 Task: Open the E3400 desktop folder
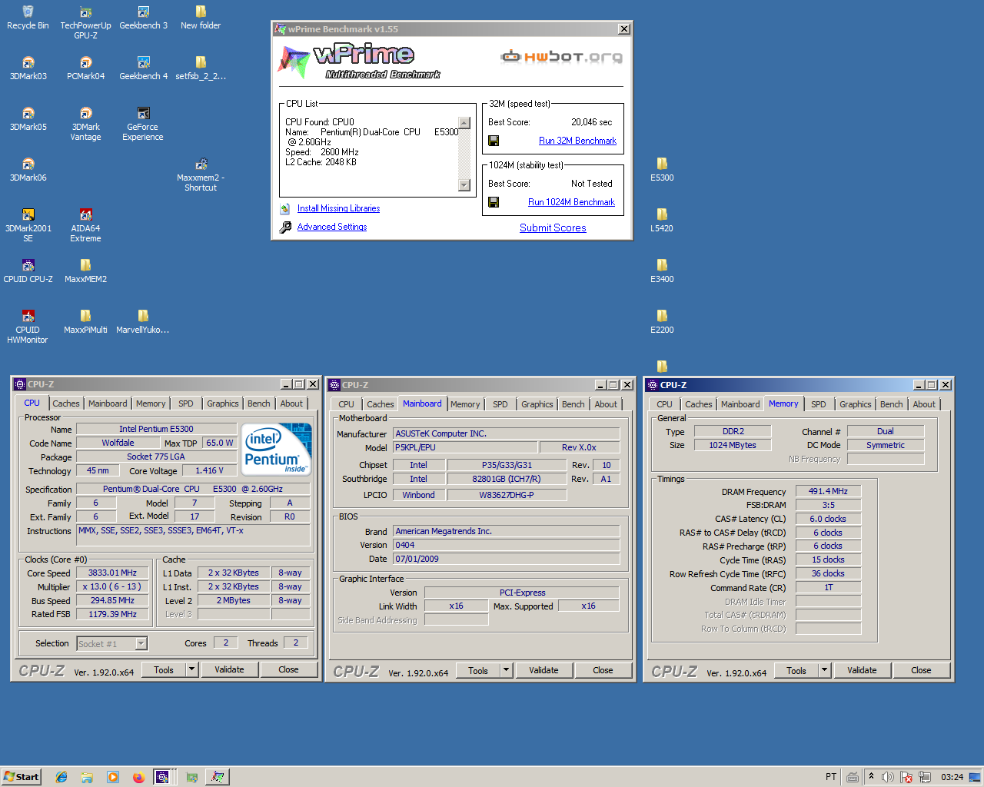(x=662, y=271)
